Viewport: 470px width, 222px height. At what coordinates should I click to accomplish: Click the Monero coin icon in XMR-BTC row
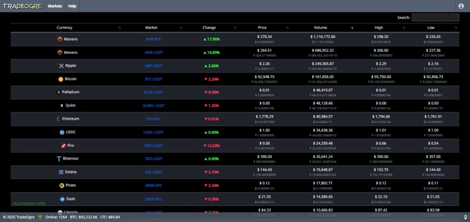click(60, 39)
